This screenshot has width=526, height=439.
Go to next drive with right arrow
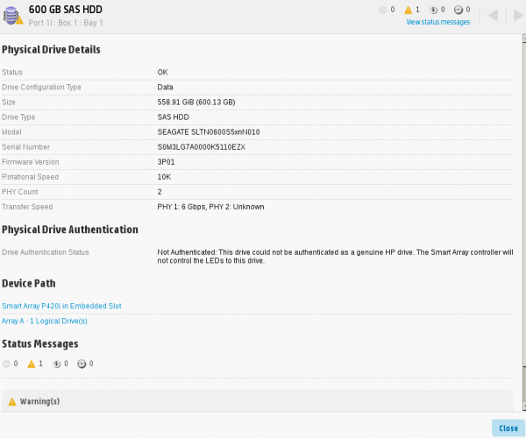516,16
